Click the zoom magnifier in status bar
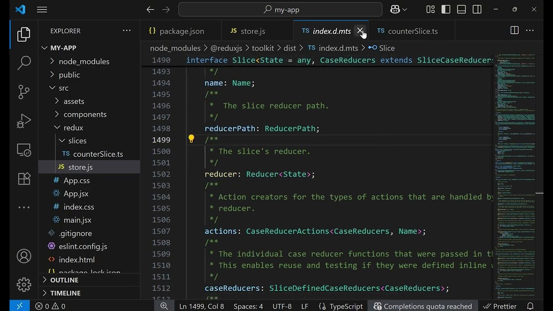Viewport: 553px width, 311px height. (164, 306)
